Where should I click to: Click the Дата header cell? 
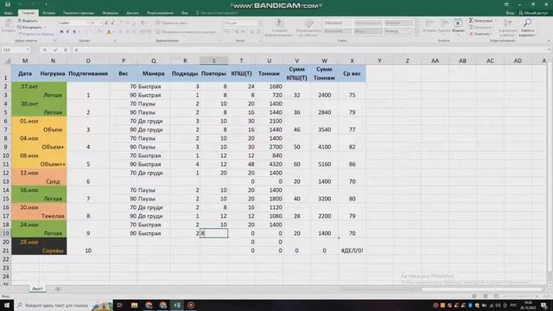pyautogui.click(x=25, y=73)
